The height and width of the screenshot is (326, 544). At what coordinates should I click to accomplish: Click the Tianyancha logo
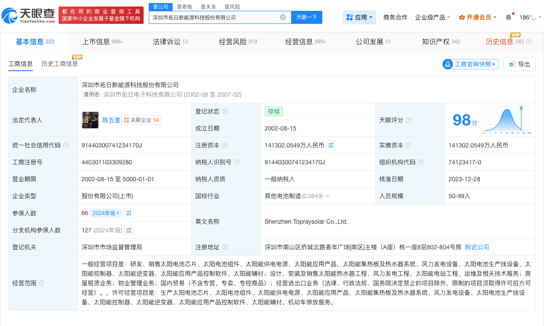pos(29,15)
